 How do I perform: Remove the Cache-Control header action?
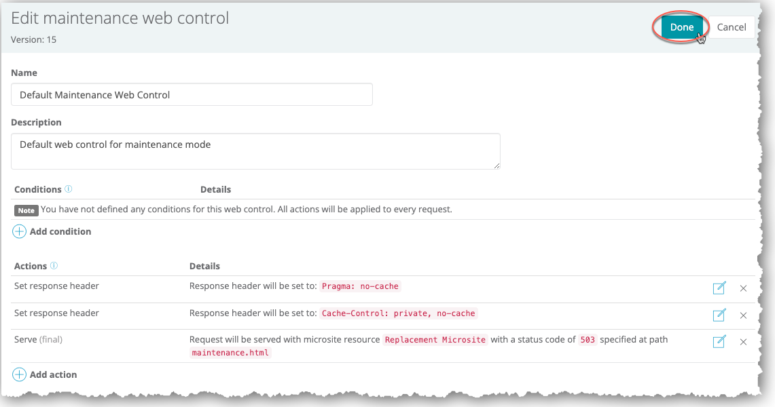click(x=743, y=315)
